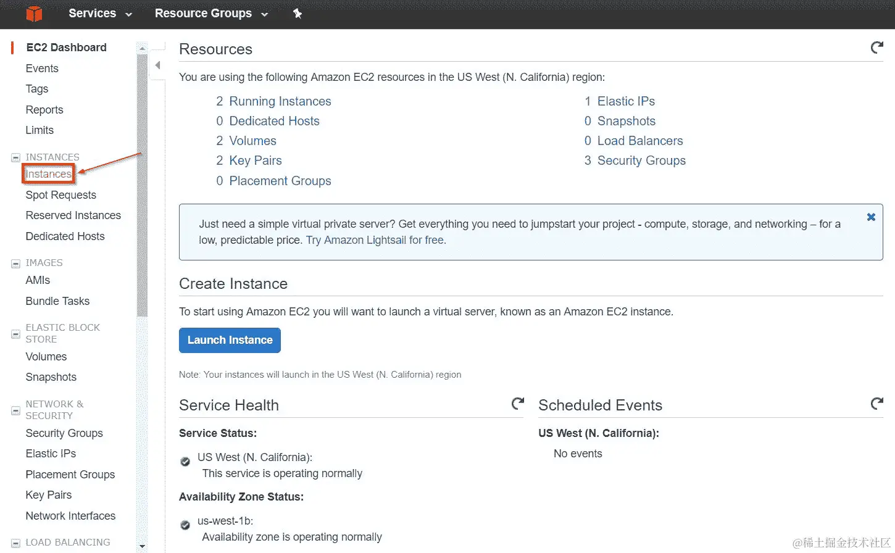This screenshot has width=895, height=553.
Task: Go to Spot Requests page
Action: (x=60, y=195)
